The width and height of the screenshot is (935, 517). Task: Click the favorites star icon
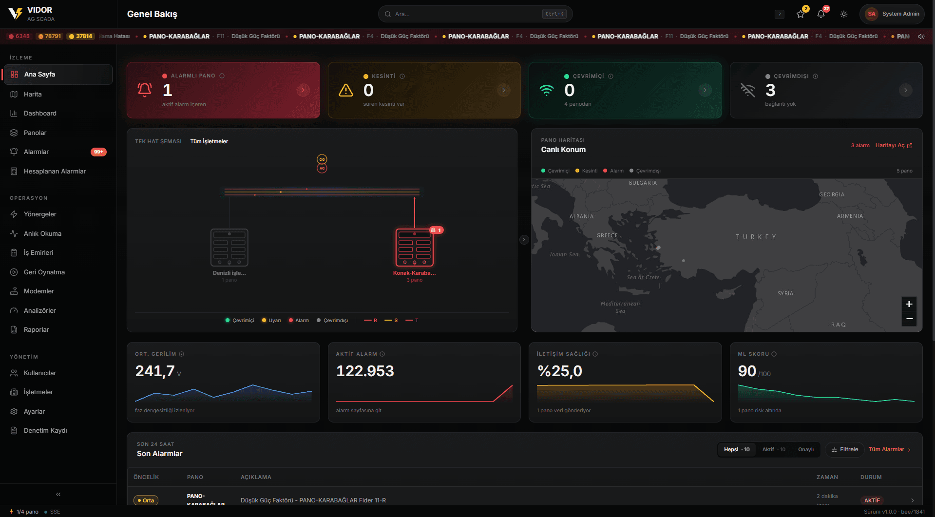[801, 14]
